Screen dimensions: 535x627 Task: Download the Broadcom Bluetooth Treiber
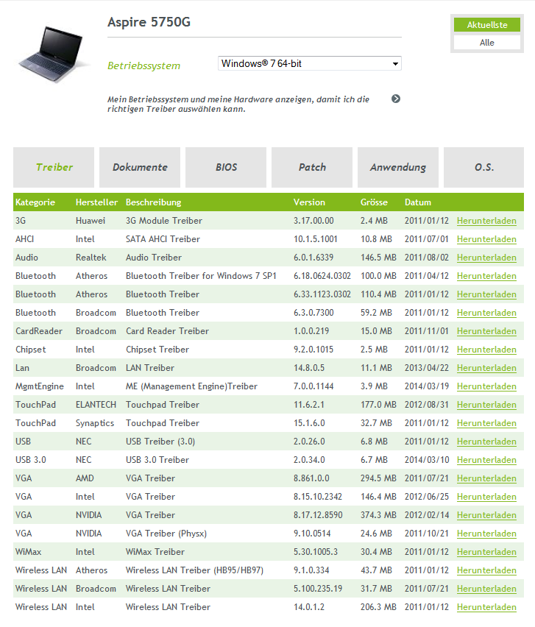tap(486, 313)
